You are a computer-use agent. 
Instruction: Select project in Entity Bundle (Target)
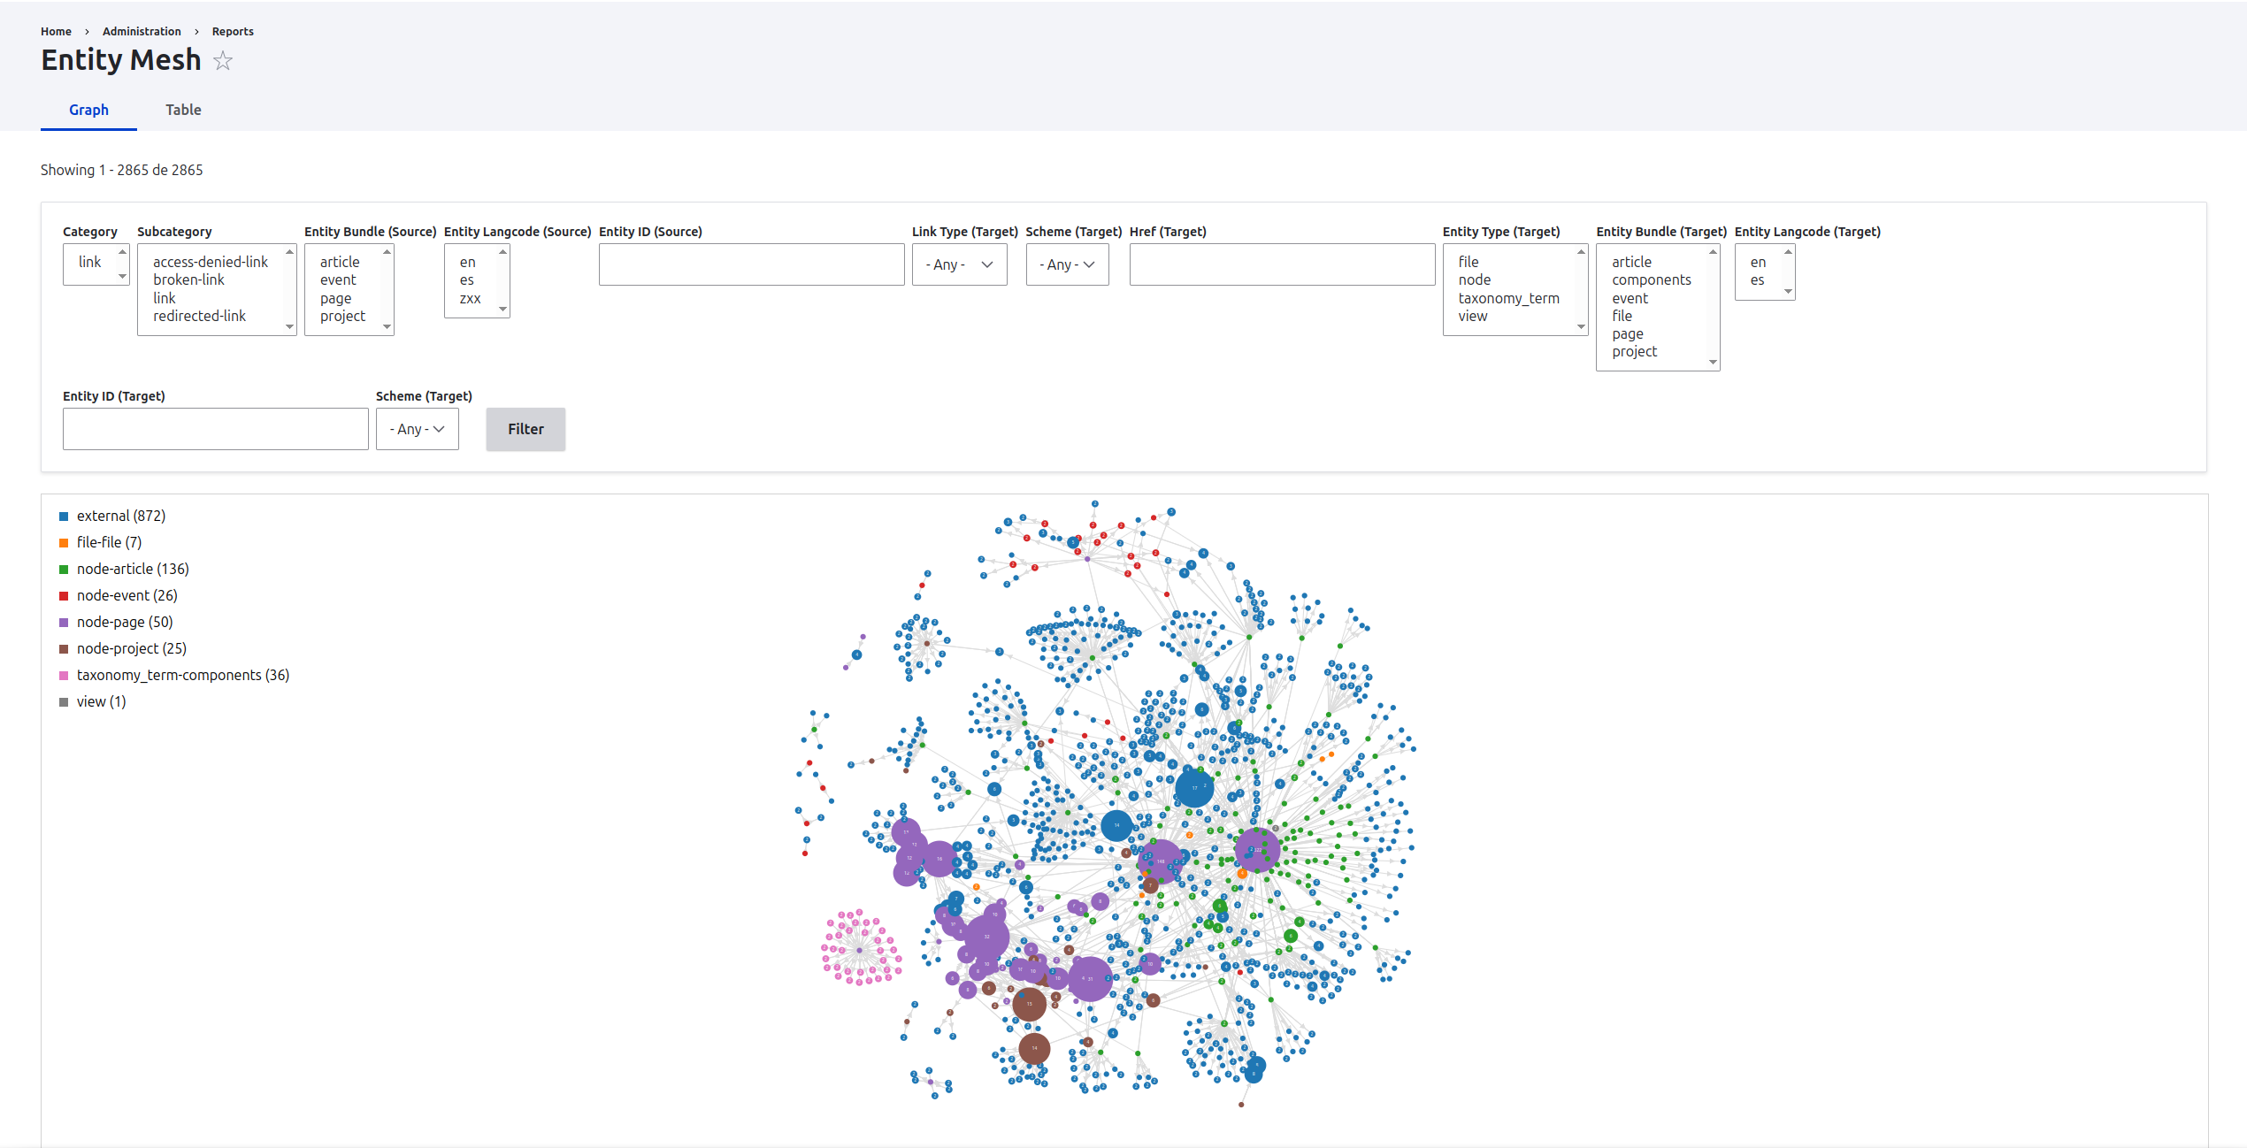tap(1635, 351)
